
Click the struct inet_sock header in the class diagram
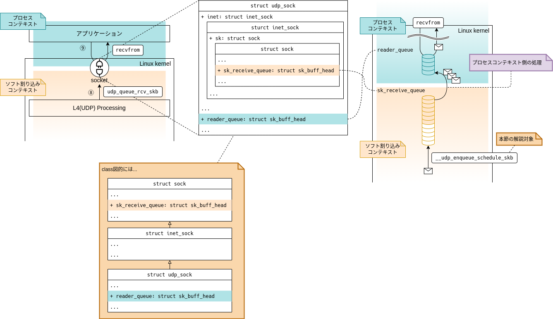click(170, 233)
